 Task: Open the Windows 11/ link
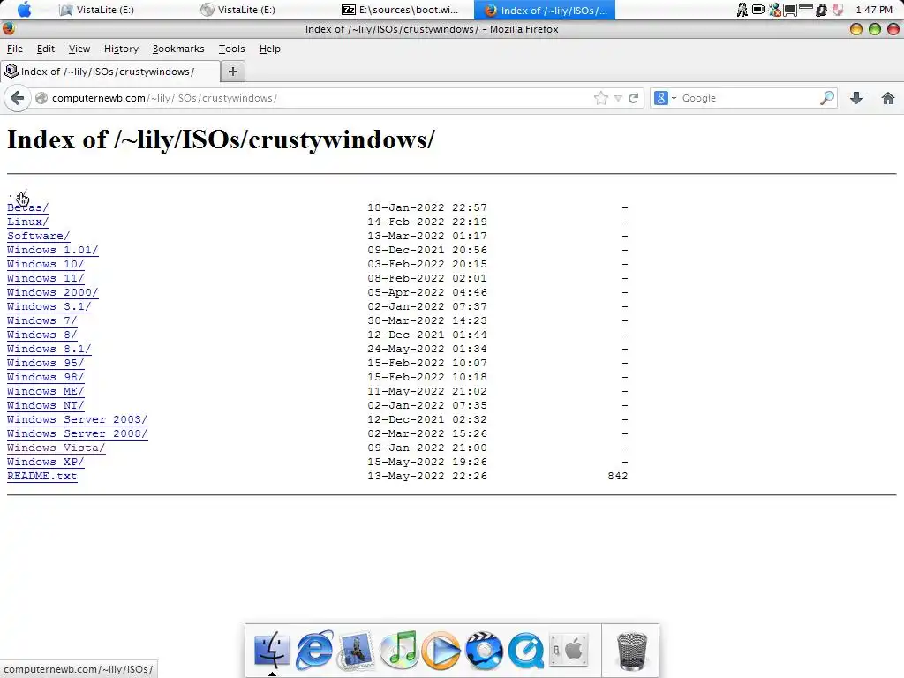coord(46,278)
